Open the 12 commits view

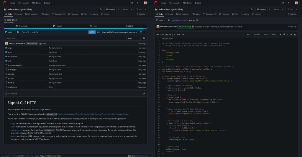(x=22, y=26)
